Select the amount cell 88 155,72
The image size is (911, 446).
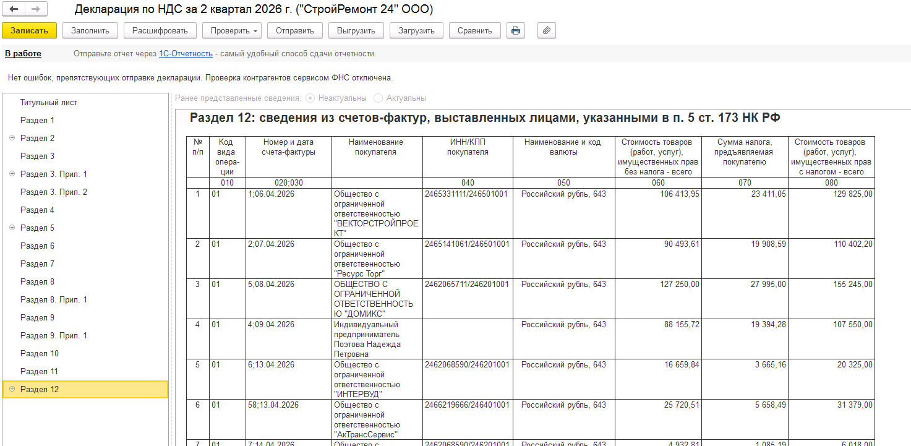(x=658, y=339)
